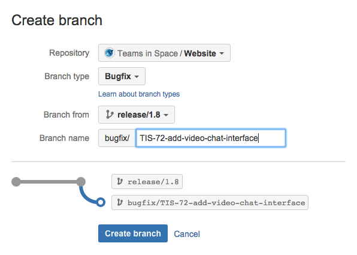Click the Create branch button
Viewport: 357px width, 255px height.
tap(133, 233)
